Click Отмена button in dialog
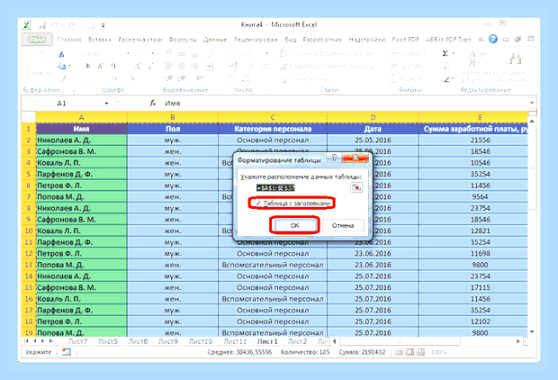Viewport: 558px width, 380px height. (343, 225)
